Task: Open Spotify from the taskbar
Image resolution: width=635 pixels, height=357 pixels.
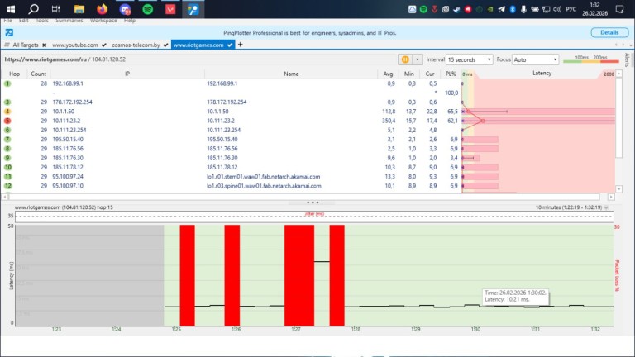Action: [147, 9]
